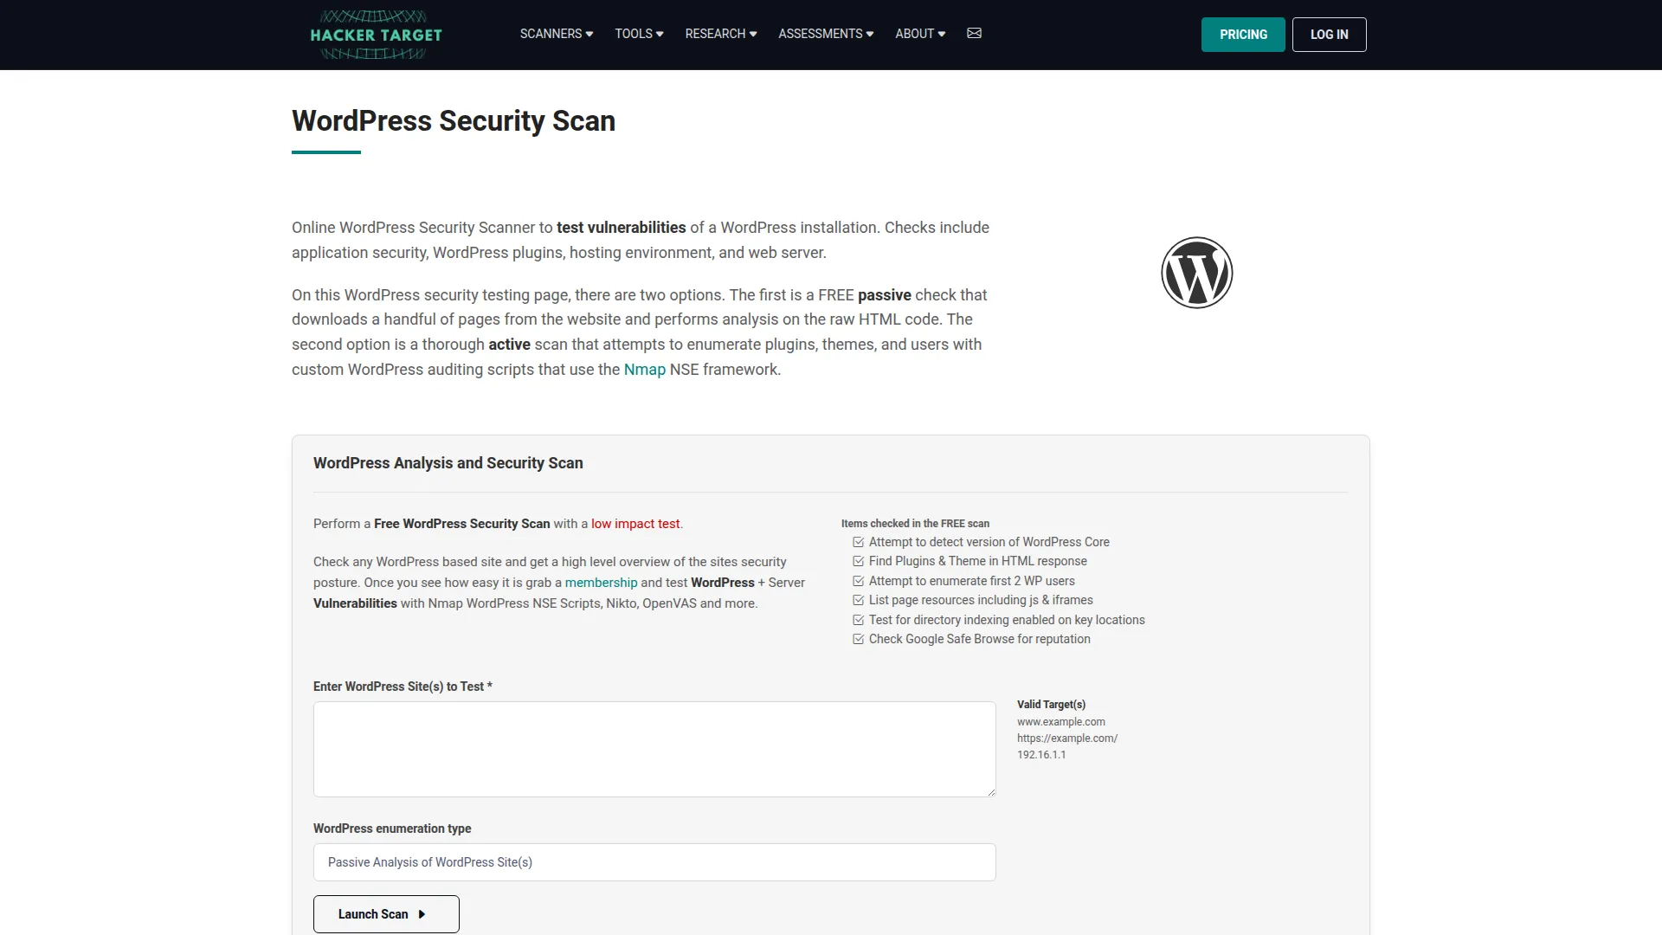Click check icon beside Google Safe Browse item

point(858,639)
